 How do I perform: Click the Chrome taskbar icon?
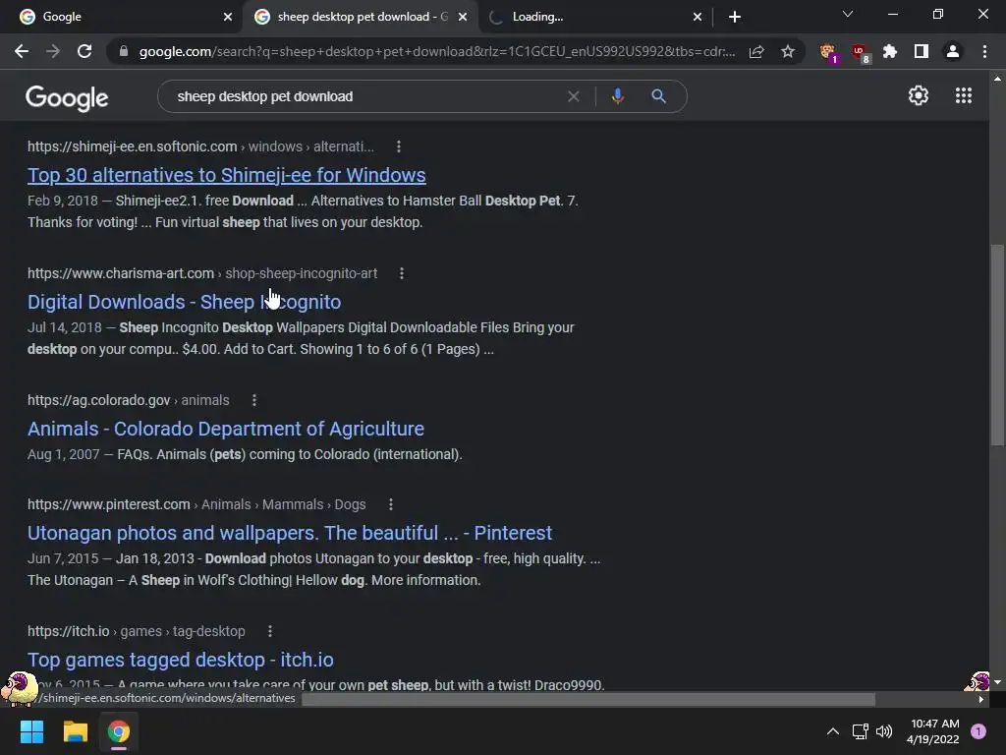[x=119, y=731]
